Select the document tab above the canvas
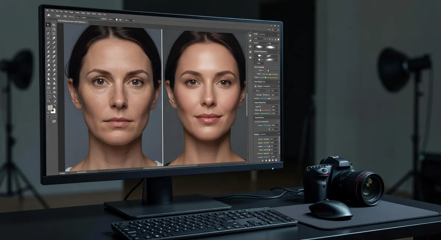This screenshot has width=441, height=240. tap(72, 21)
